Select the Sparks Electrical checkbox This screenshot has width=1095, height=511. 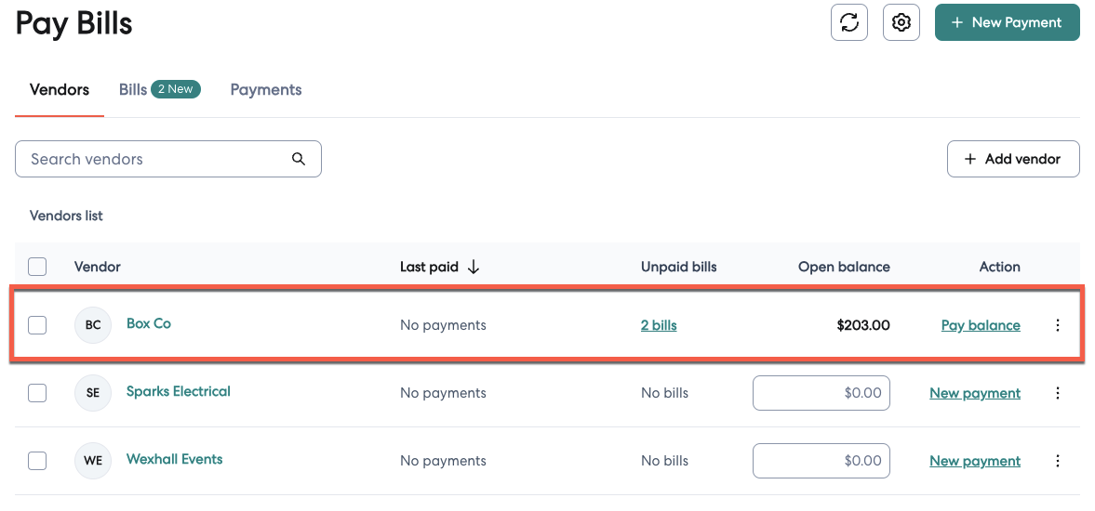[37, 393]
